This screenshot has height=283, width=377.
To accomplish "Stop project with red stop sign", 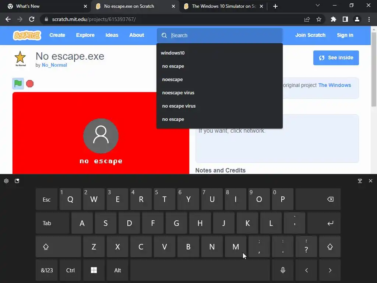I will (30, 84).
